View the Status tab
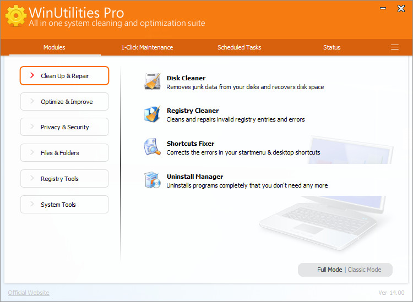This screenshot has height=302, width=413. (x=332, y=47)
